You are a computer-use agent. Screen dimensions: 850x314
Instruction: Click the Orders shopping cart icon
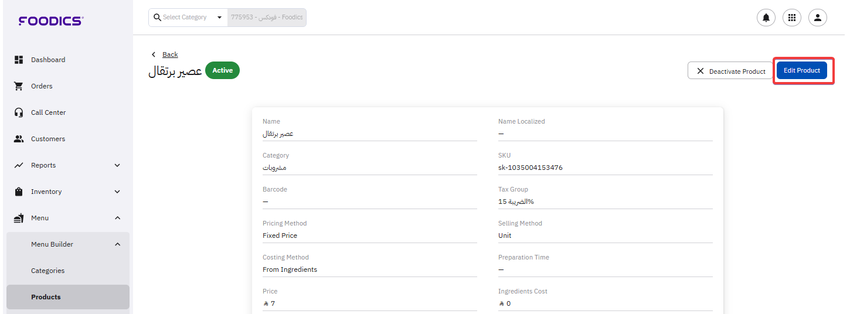pyautogui.click(x=19, y=86)
